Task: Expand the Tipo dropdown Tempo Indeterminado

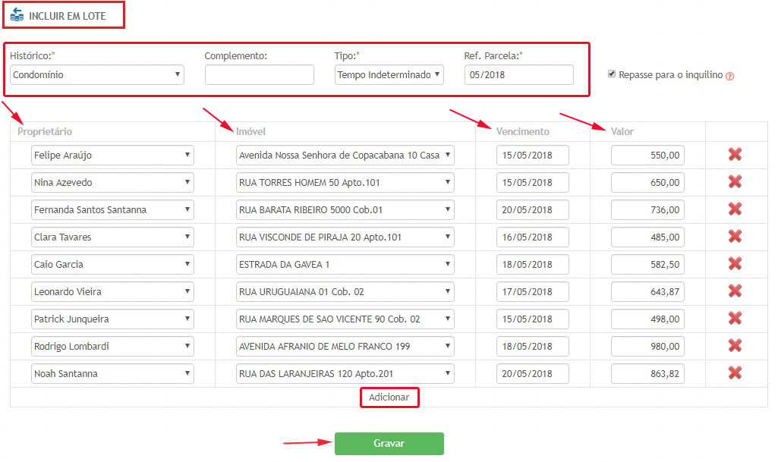Action: point(389,75)
